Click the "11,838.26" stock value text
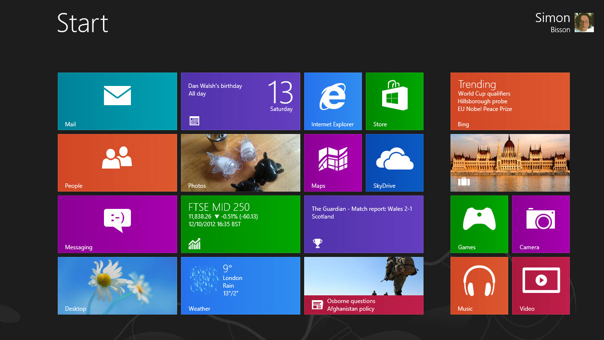 point(200,217)
